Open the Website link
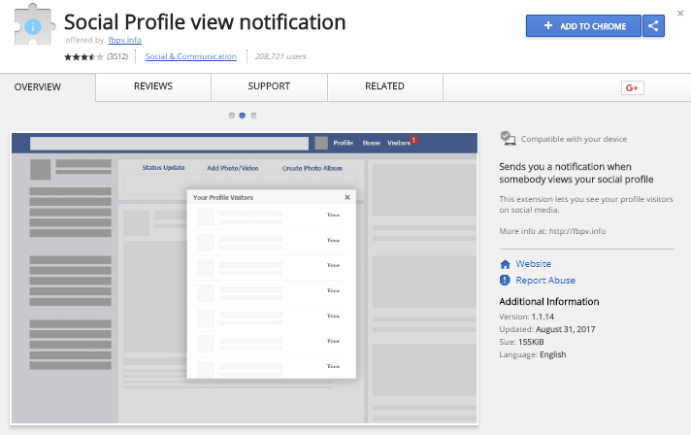Image resolution: width=691 pixels, height=435 pixels. [x=533, y=263]
